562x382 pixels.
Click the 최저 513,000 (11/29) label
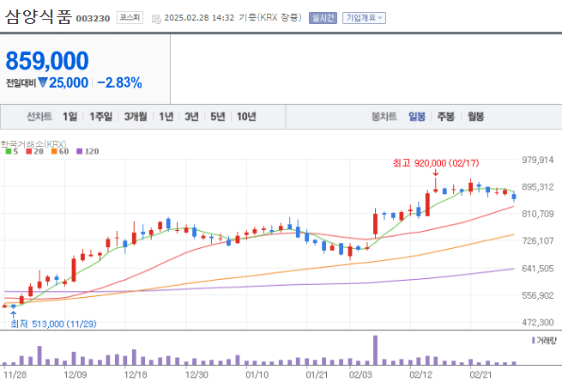pos(53,324)
